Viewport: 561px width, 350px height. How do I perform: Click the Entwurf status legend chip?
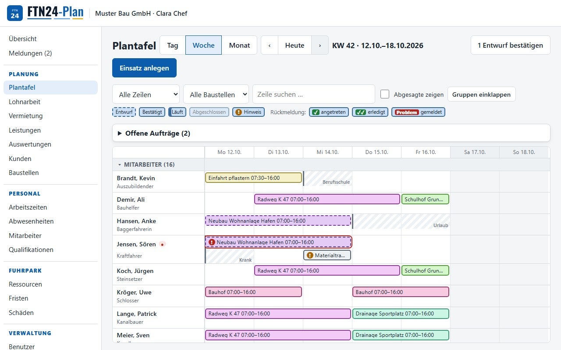pyautogui.click(x=124, y=112)
